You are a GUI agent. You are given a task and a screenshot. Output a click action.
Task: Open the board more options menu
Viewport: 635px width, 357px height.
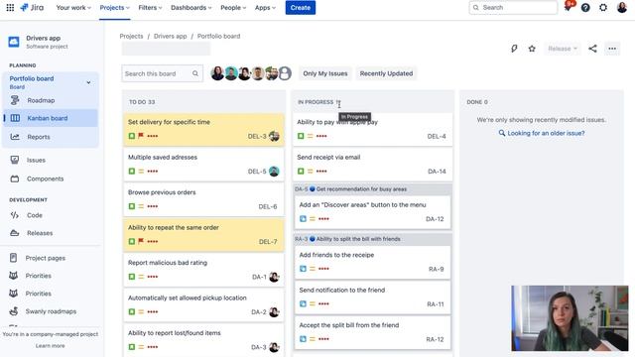click(612, 49)
